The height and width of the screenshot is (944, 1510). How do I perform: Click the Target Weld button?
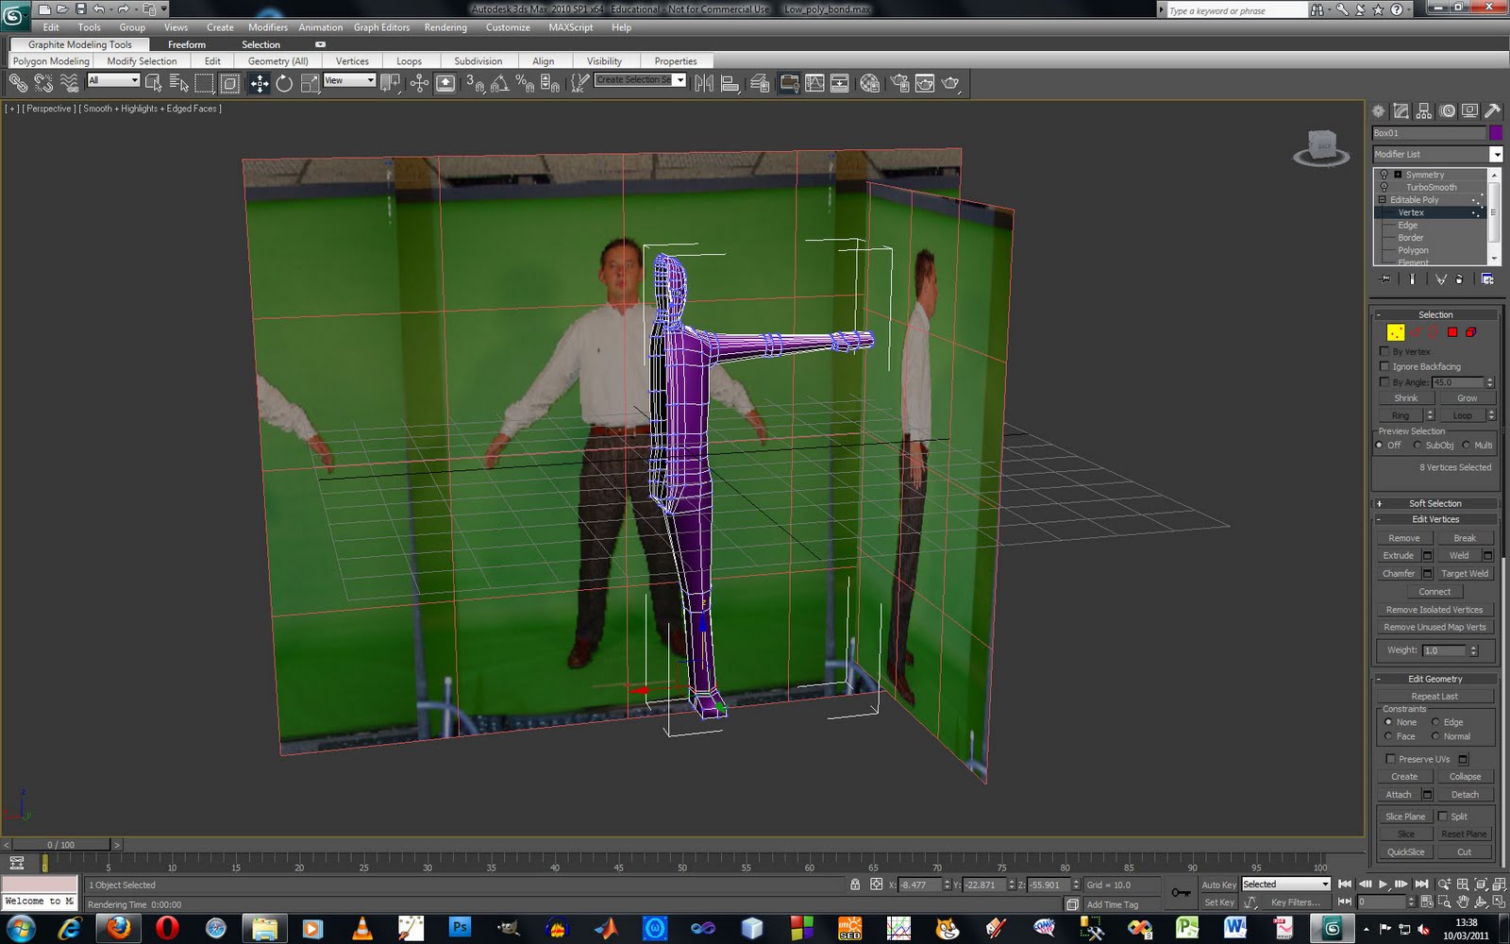(1464, 573)
